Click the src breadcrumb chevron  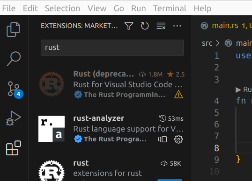218,43
